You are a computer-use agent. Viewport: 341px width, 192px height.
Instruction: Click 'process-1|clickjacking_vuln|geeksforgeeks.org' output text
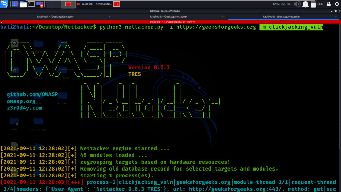159,182
